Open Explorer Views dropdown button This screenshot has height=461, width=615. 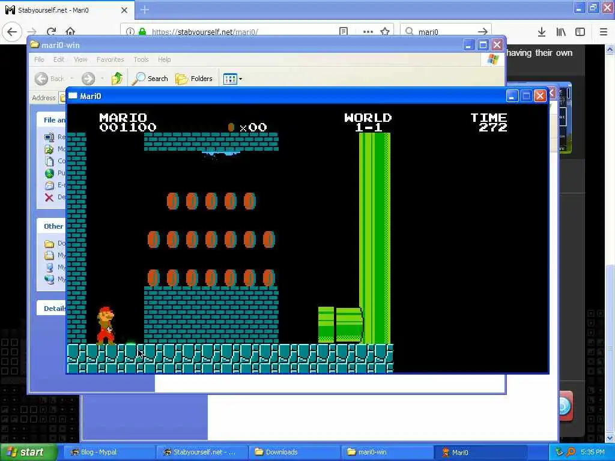pyautogui.click(x=232, y=79)
